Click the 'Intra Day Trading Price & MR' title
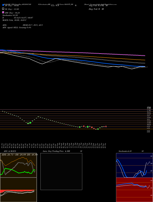The image size is (153, 202). click(x=56, y=151)
